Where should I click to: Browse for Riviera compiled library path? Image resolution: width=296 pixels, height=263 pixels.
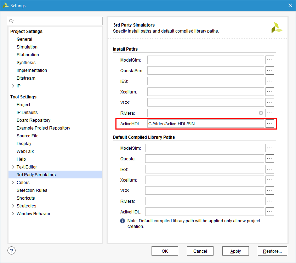pos(269,201)
